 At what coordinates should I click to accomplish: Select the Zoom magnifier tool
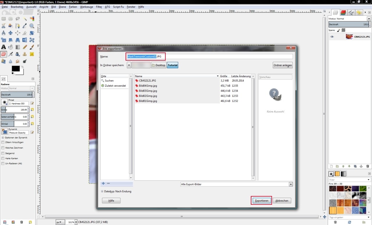(x=32, y=26)
